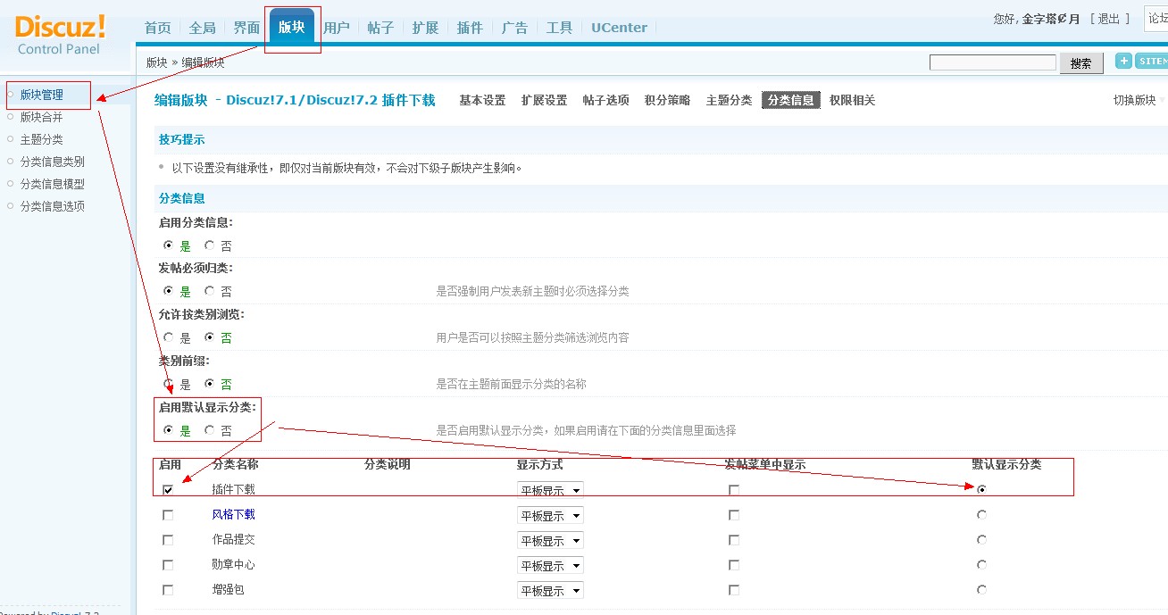Open 主题分类 in the sidebar
The height and width of the screenshot is (615, 1168).
tap(42, 139)
